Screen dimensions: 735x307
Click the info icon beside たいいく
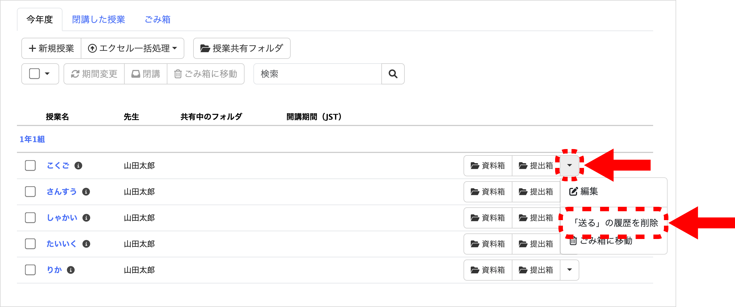click(x=86, y=244)
